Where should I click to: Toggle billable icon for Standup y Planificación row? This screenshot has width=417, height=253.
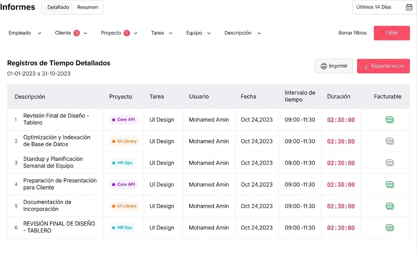390,163
